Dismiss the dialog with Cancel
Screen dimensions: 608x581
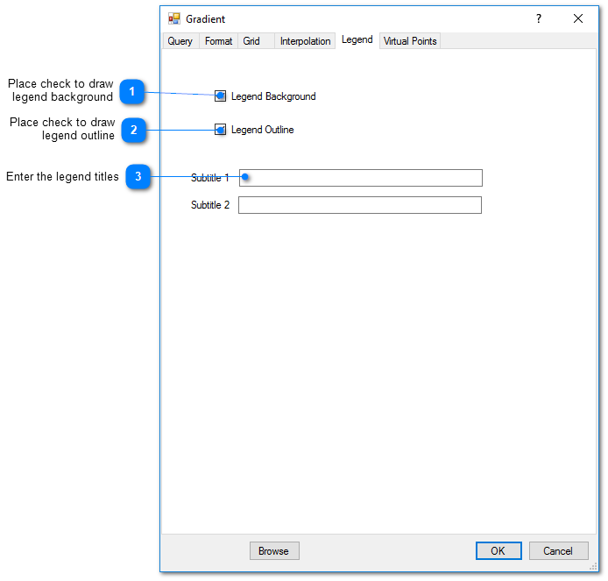click(558, 550)
